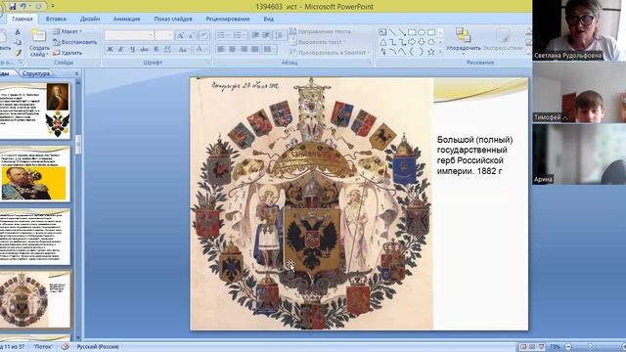
Task: Click Направление текста button
Action: click(x=322, y=31)
